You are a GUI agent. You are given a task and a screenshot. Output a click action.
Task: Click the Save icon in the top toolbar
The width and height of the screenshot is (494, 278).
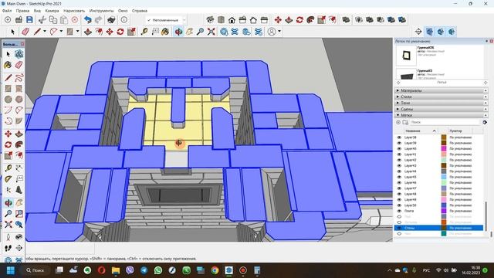(x=29, y=20)
